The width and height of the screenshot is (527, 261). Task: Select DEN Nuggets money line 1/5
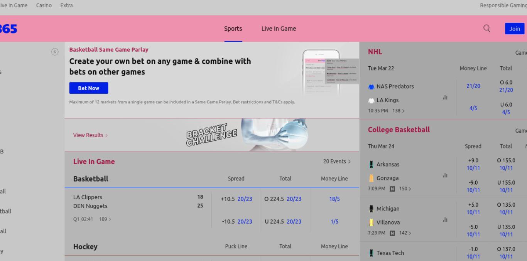(334, 221)
